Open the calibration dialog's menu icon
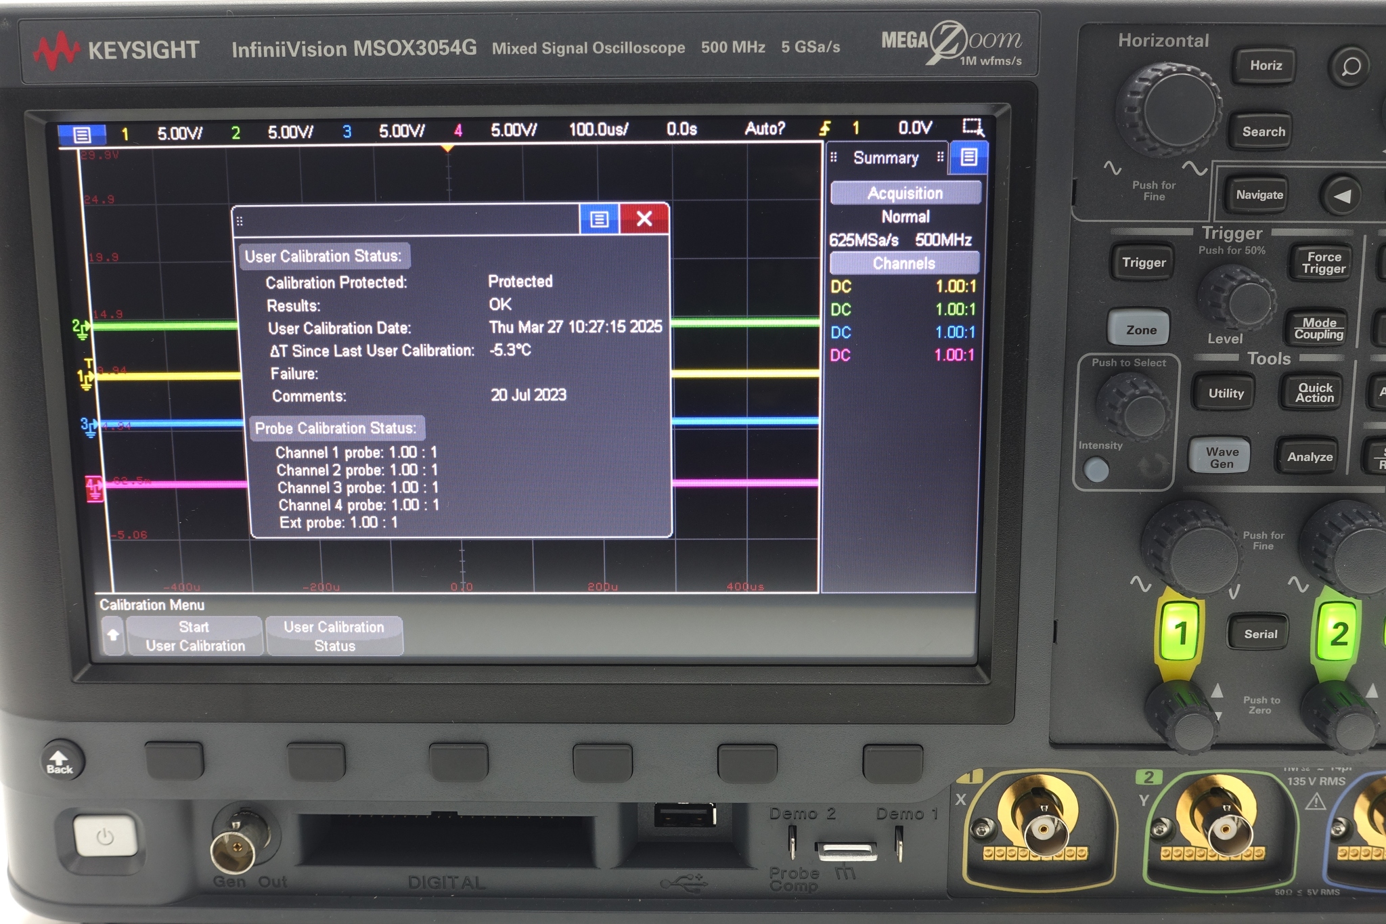Viewport: 1386px width, 924px height. 598,219
